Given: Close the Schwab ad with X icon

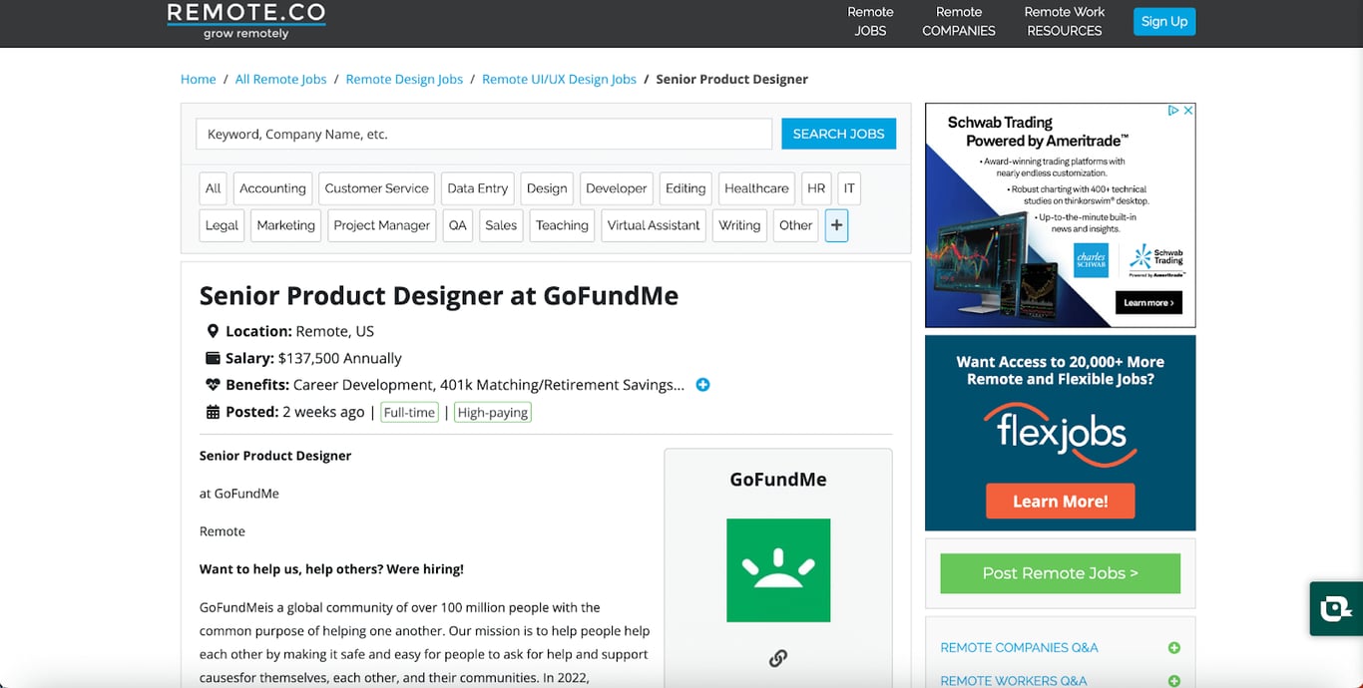Looking at the screenshot, I should point(1188,111).
